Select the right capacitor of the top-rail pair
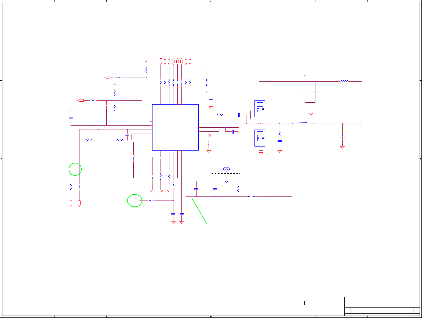Screen dimensions: 422x318 click(x=315, y=91)
